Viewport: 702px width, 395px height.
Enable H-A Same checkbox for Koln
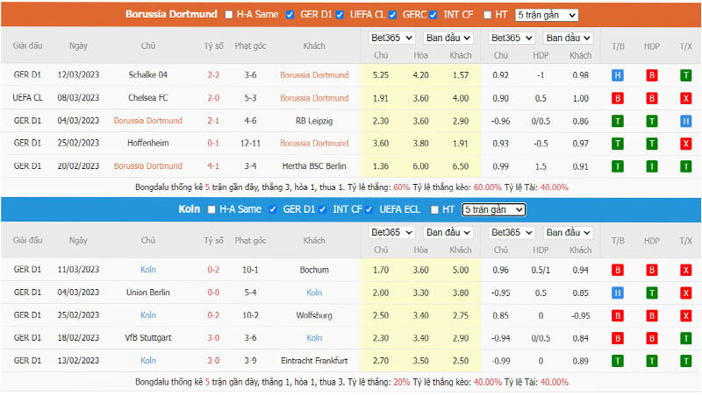(x=211, y=209)
